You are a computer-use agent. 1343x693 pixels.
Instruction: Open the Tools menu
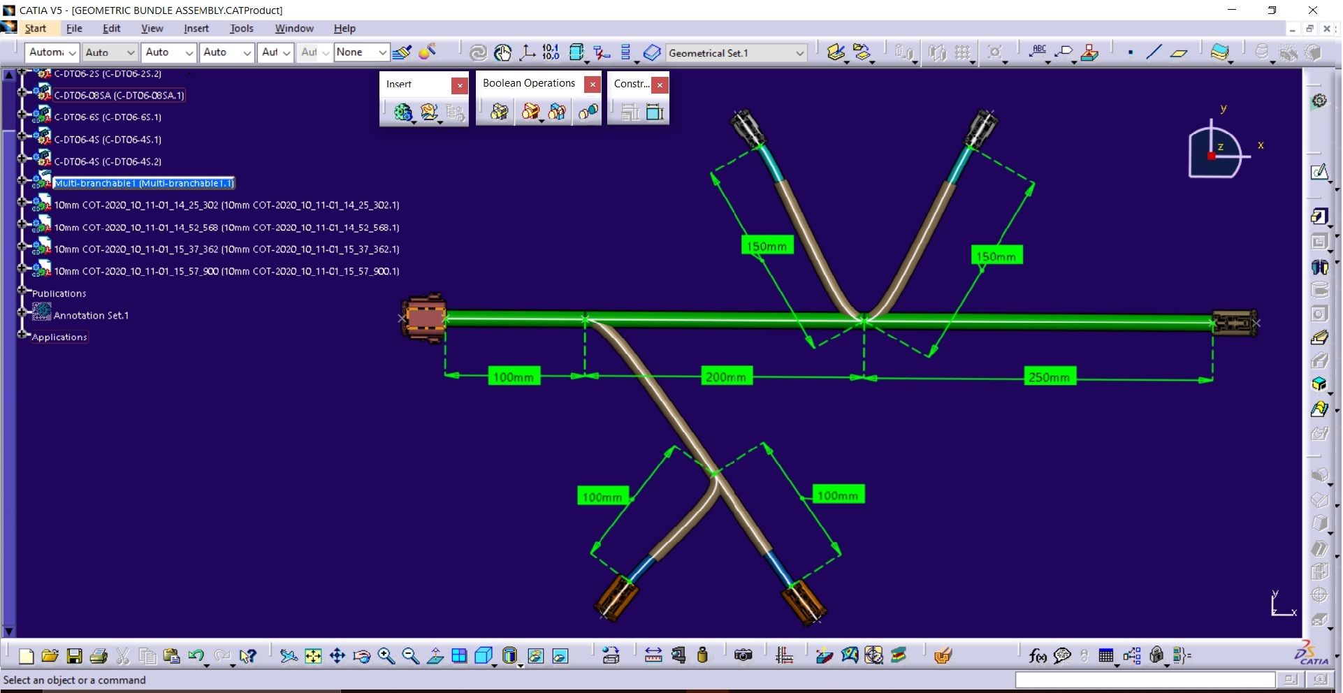241,28
